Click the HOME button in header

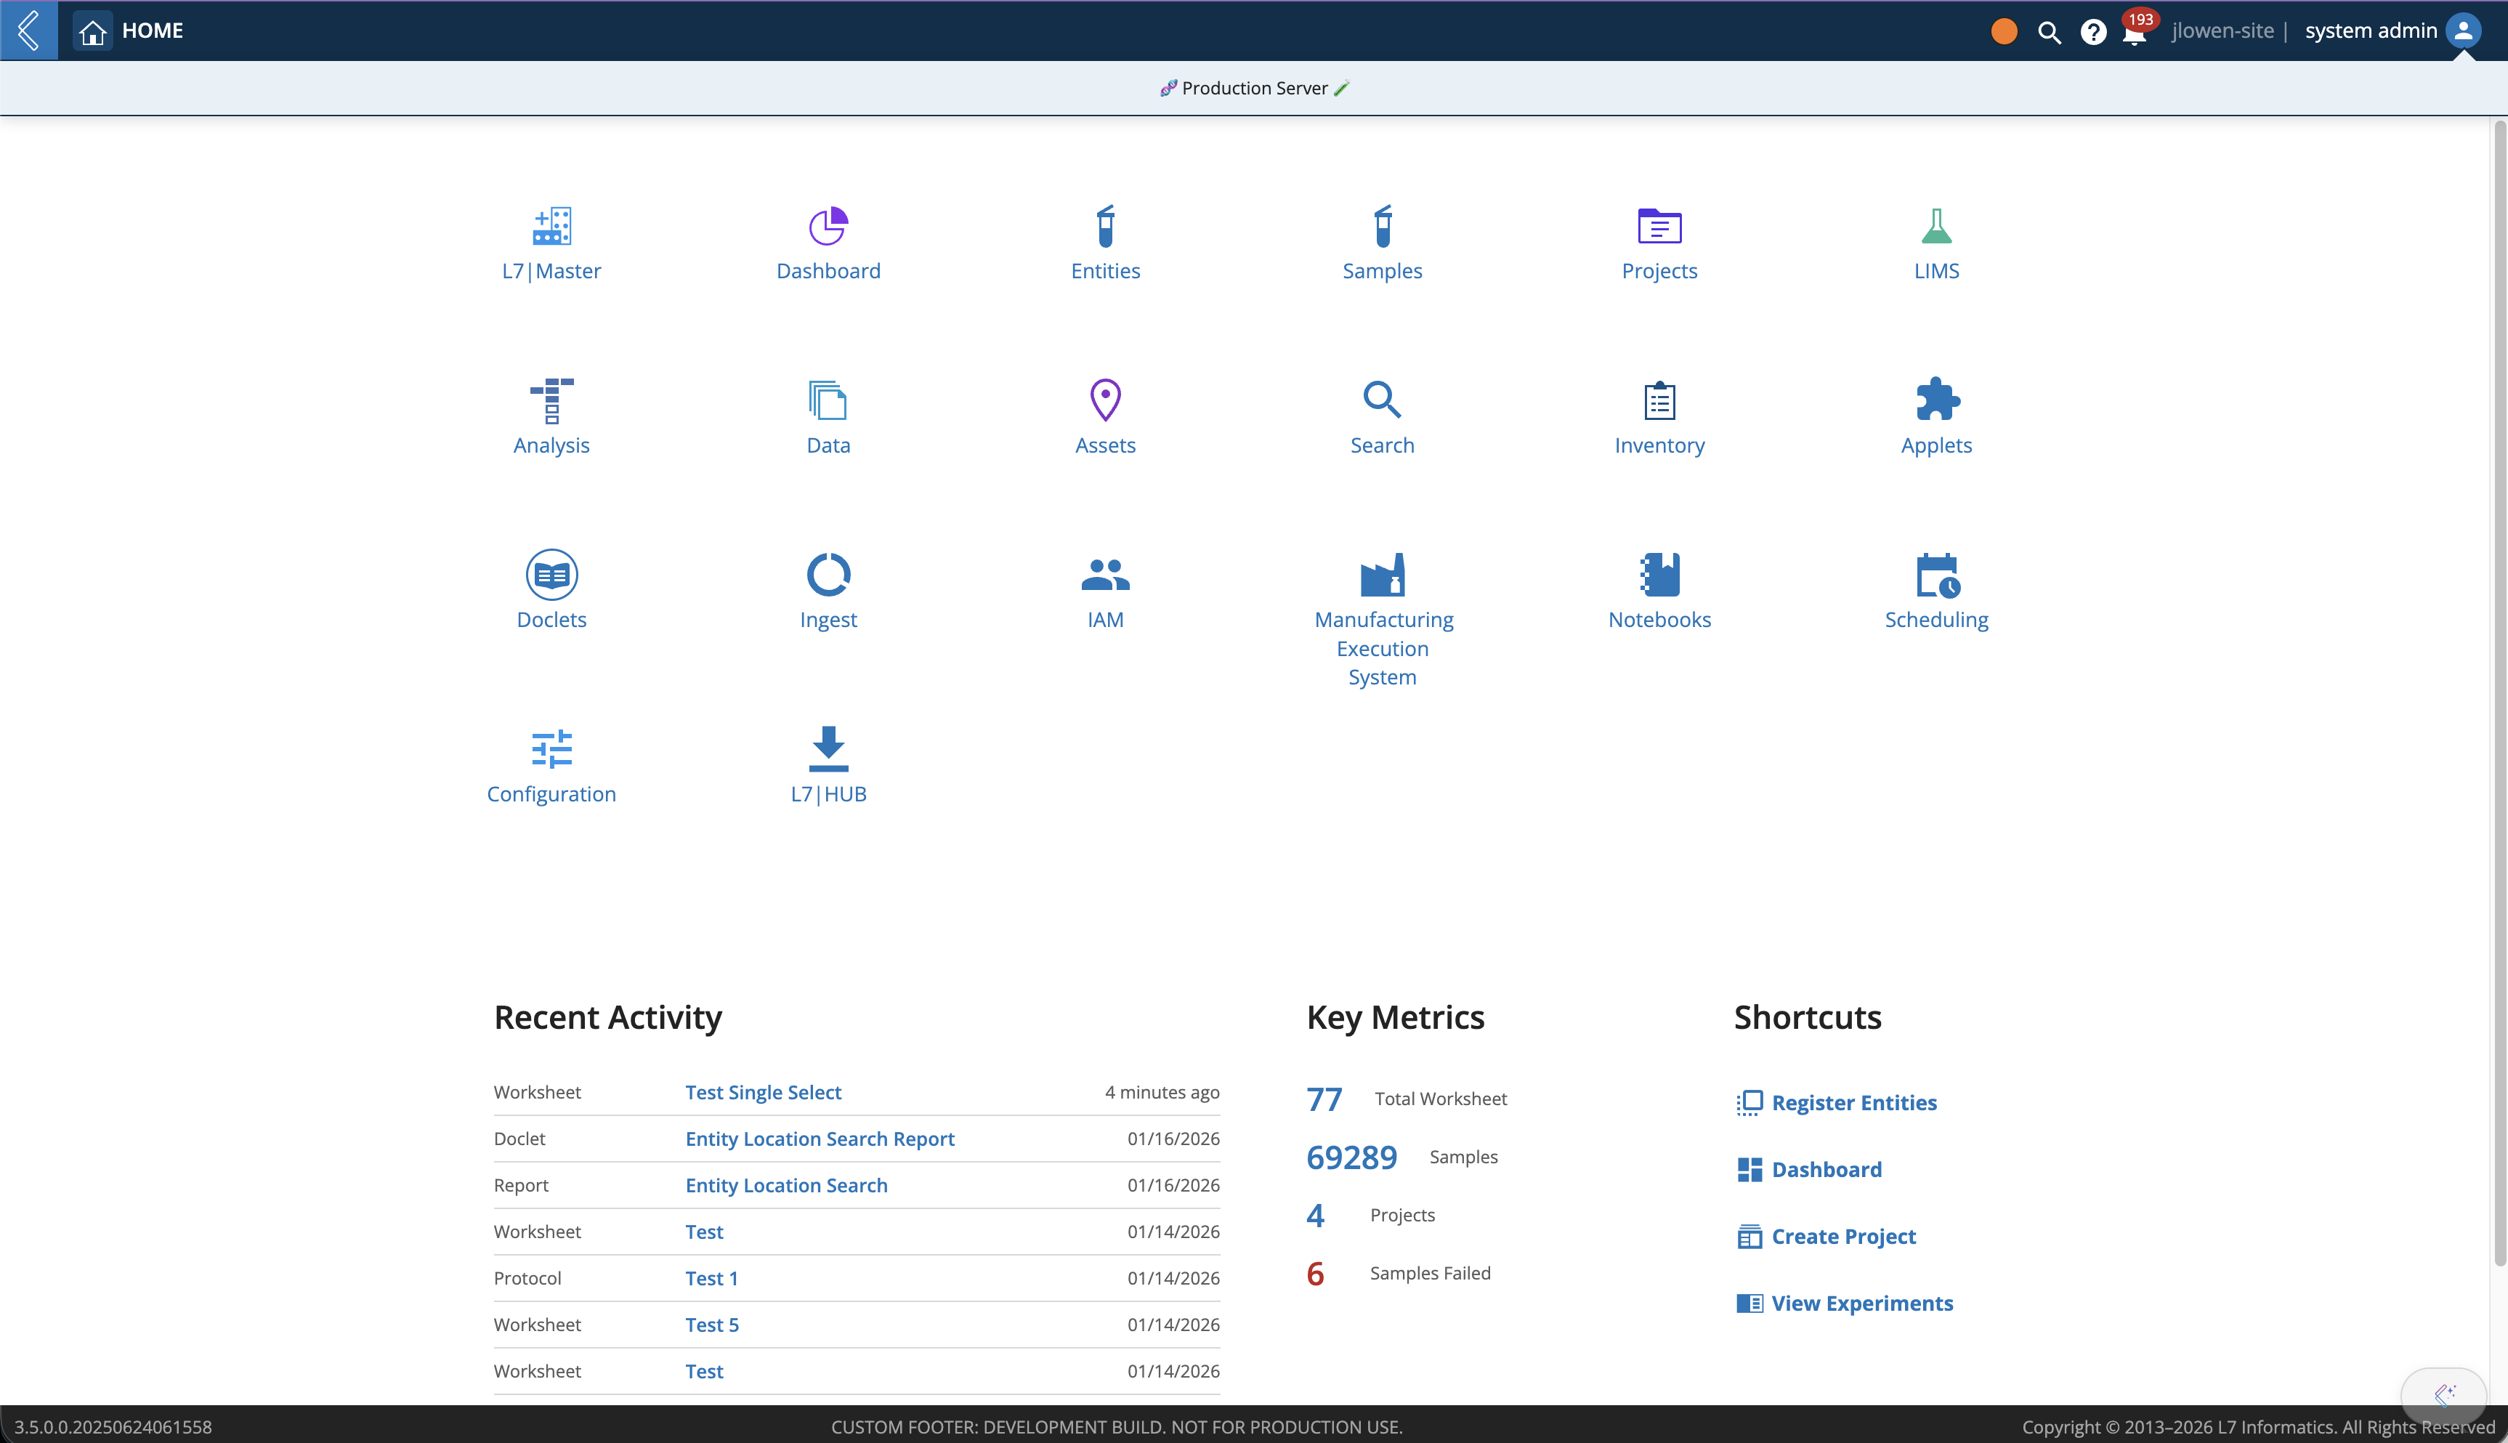(x=130, y=31)
